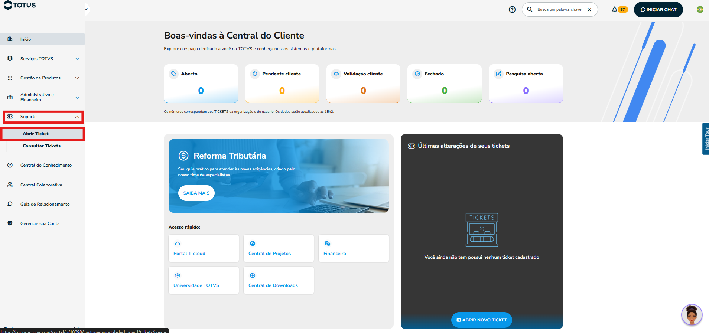Go to Início in sidebar
This screenshot has height=333, width=709.
[x=42, y=39]
